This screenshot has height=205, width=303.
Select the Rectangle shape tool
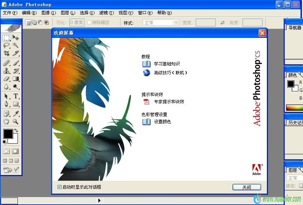(x=16, y=104)
